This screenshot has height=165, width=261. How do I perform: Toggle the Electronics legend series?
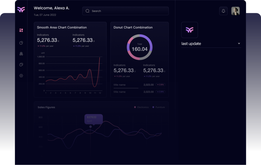click(141, 107)
